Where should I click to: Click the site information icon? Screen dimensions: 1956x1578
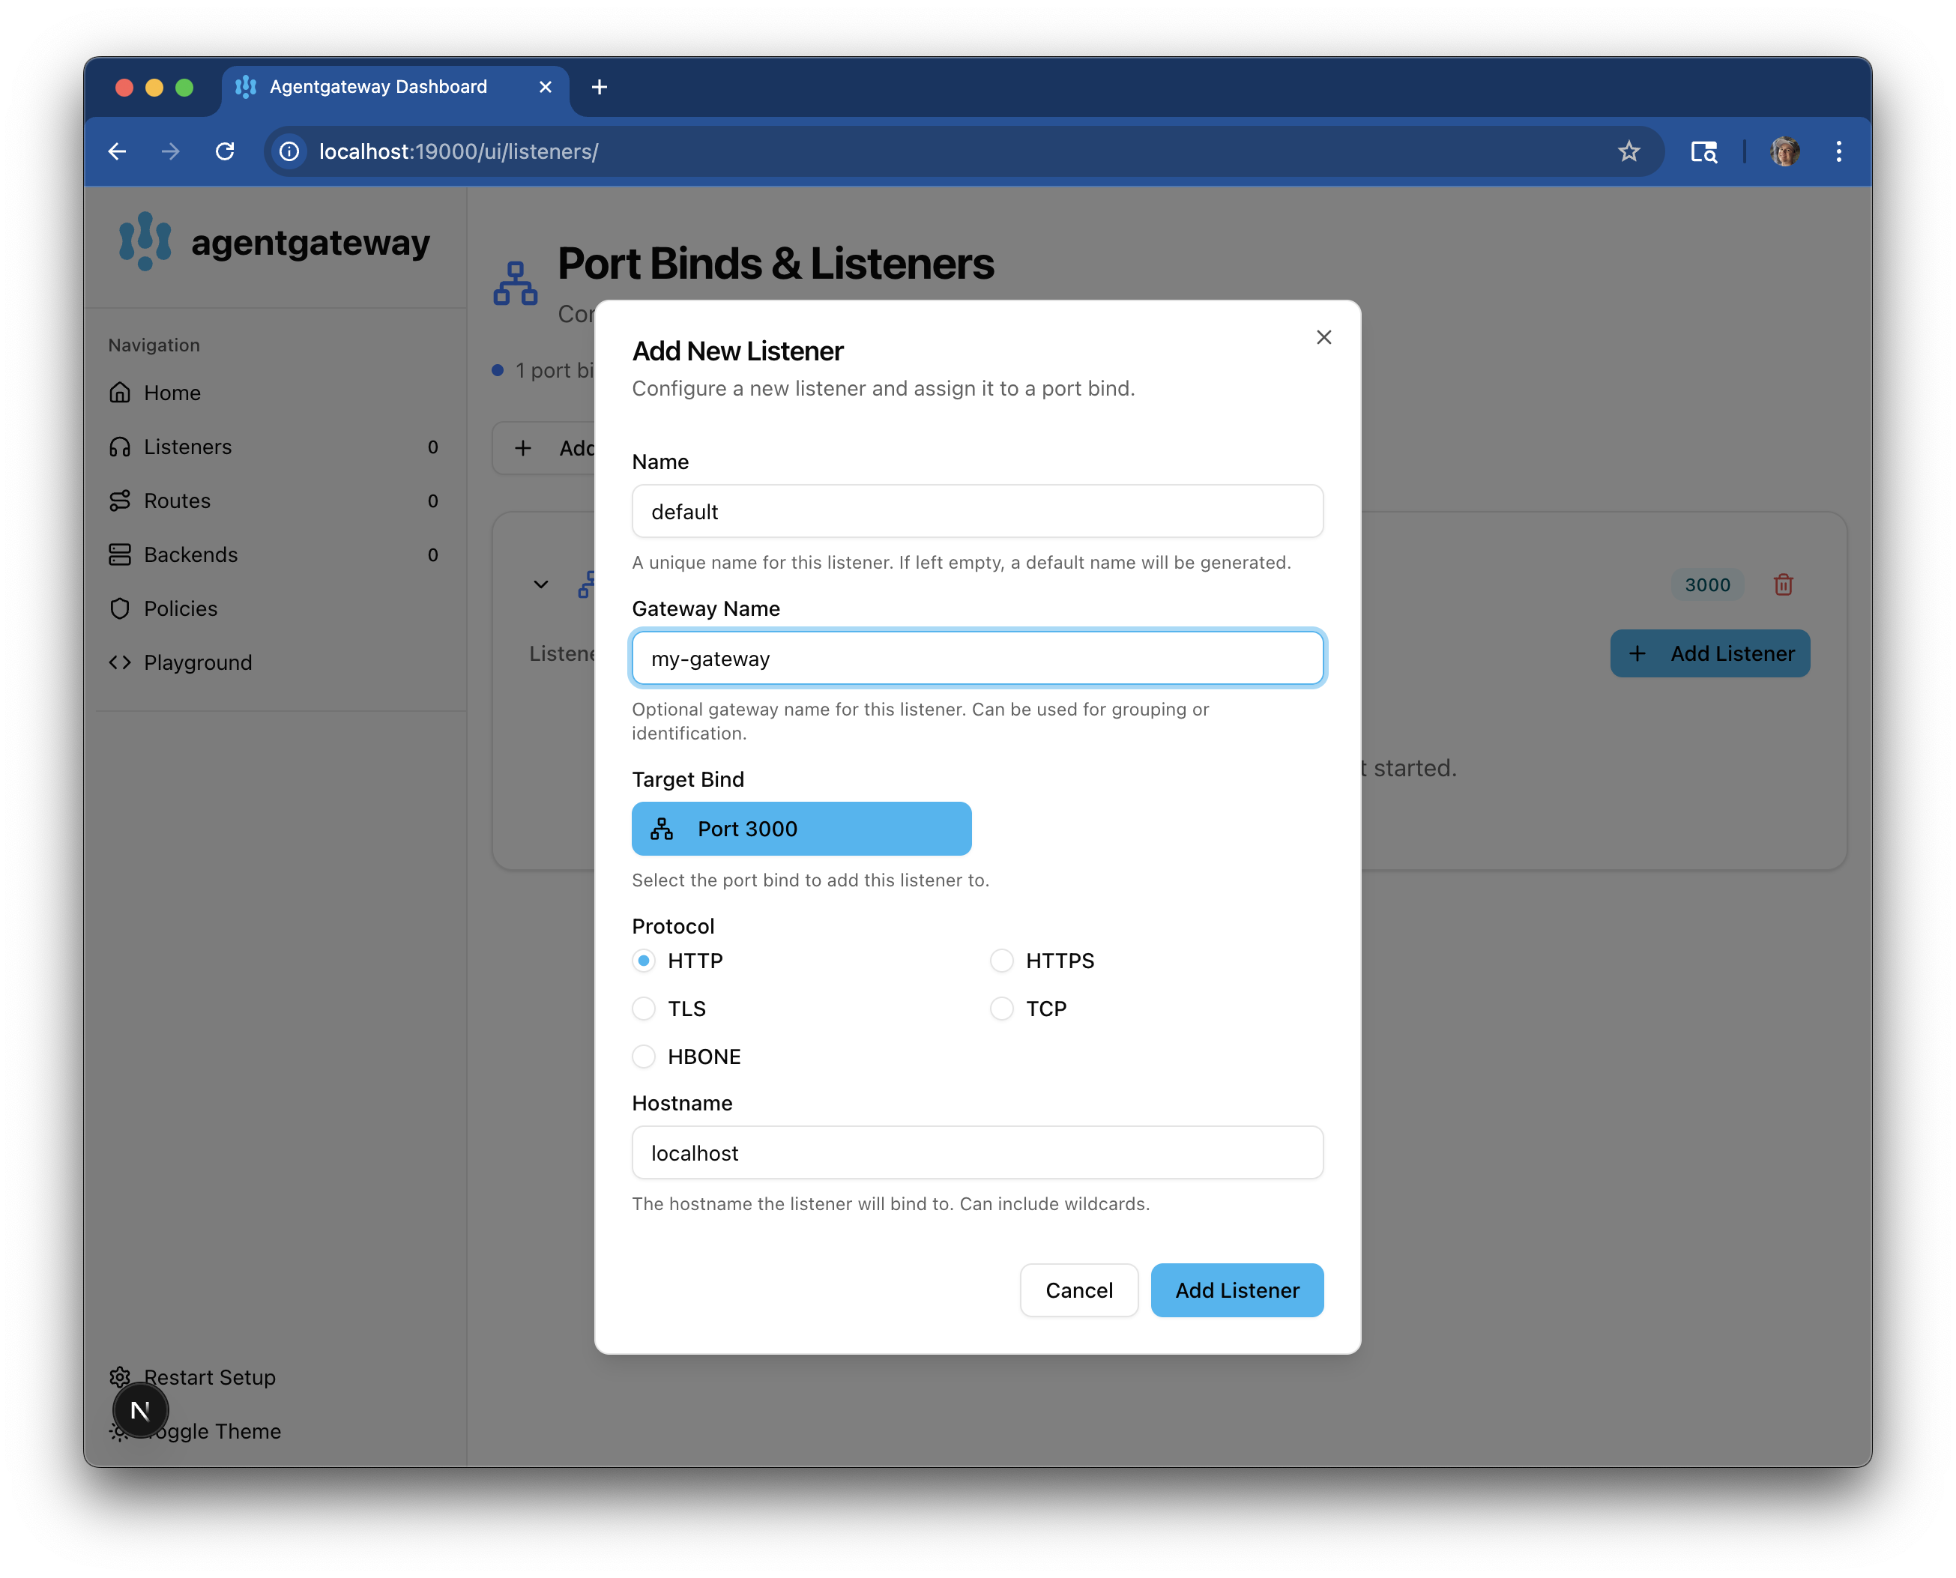pos(289,152)
